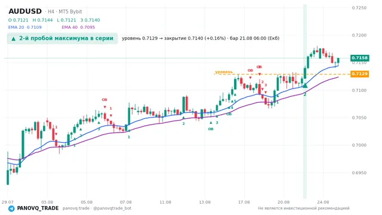Image resolution: width=382 pixels, height=215 pixels.
Task: Click the open value 'O 0.7121'
Action: (19, 20)
